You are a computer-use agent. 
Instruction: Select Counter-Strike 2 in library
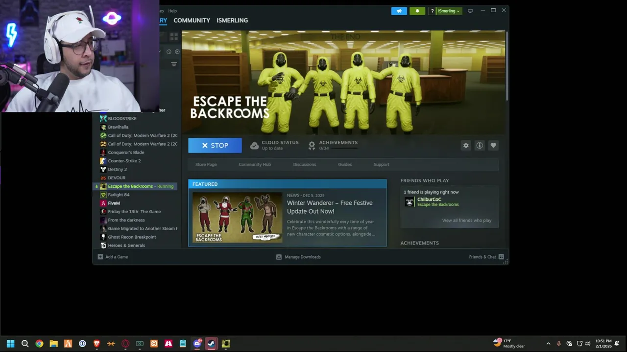coord(124,161)
